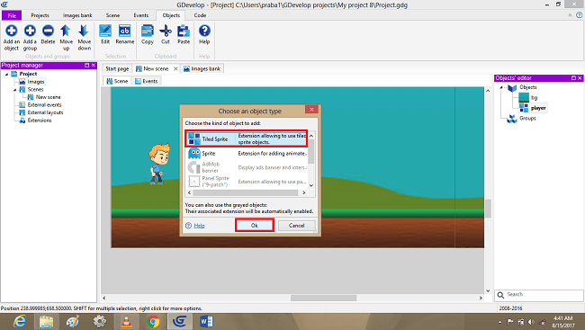Image resolution: width=585 pixels, height=330 pixels.
Task: Open File Explorer from taskbar
Action: (x=47, y=321)
